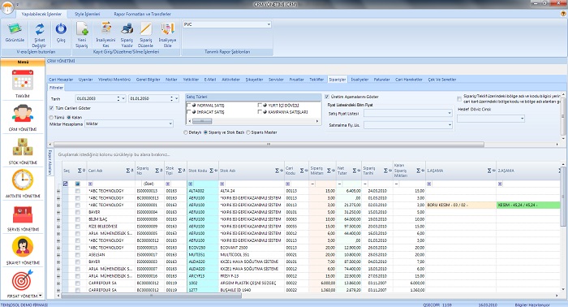Toggle Tüm Carileri Göster checkbox
568x307 pixels.
[51, 108]
